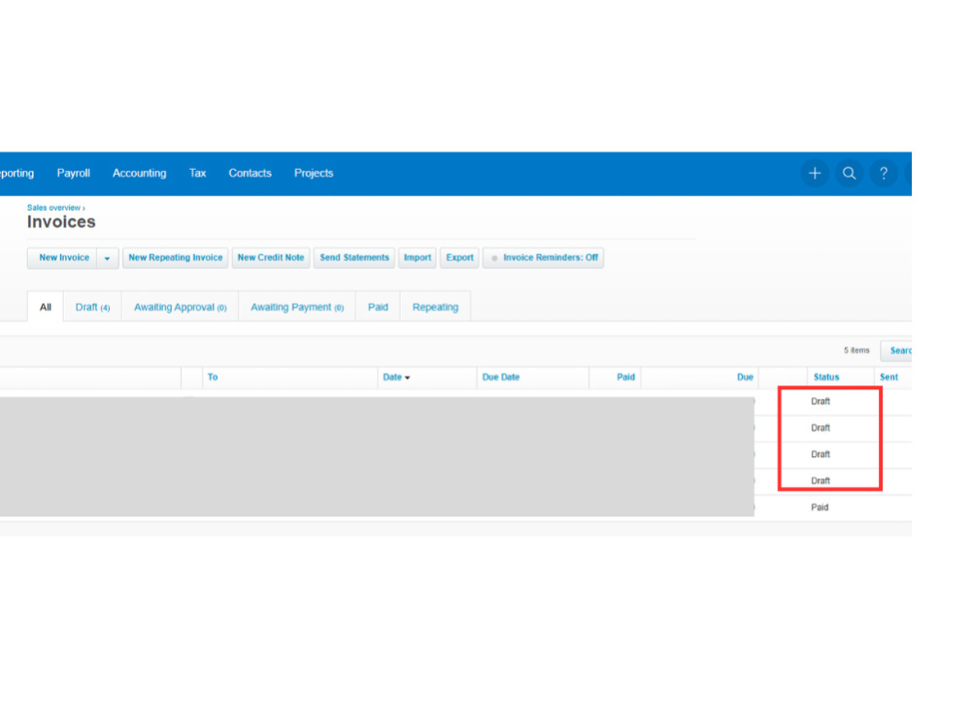Open the Tax menu
The width and height of the screenshot is (971, 728).
click(197, 174)
